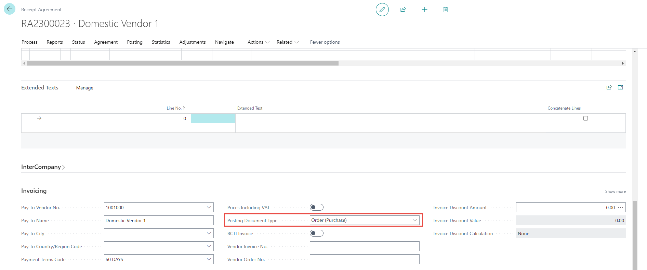
Task: Click Fewer options button
Action: [325, 42]
